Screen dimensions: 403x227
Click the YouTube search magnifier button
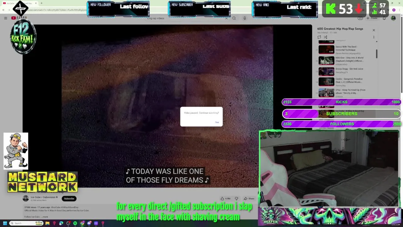[x=234, y=18]
